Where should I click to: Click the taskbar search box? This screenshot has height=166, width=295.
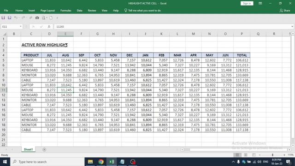click(47, 162)
